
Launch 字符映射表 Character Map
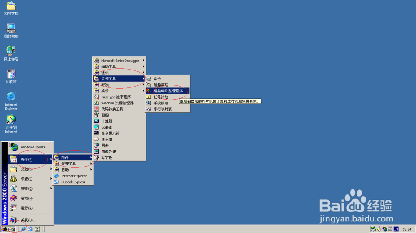167,109
